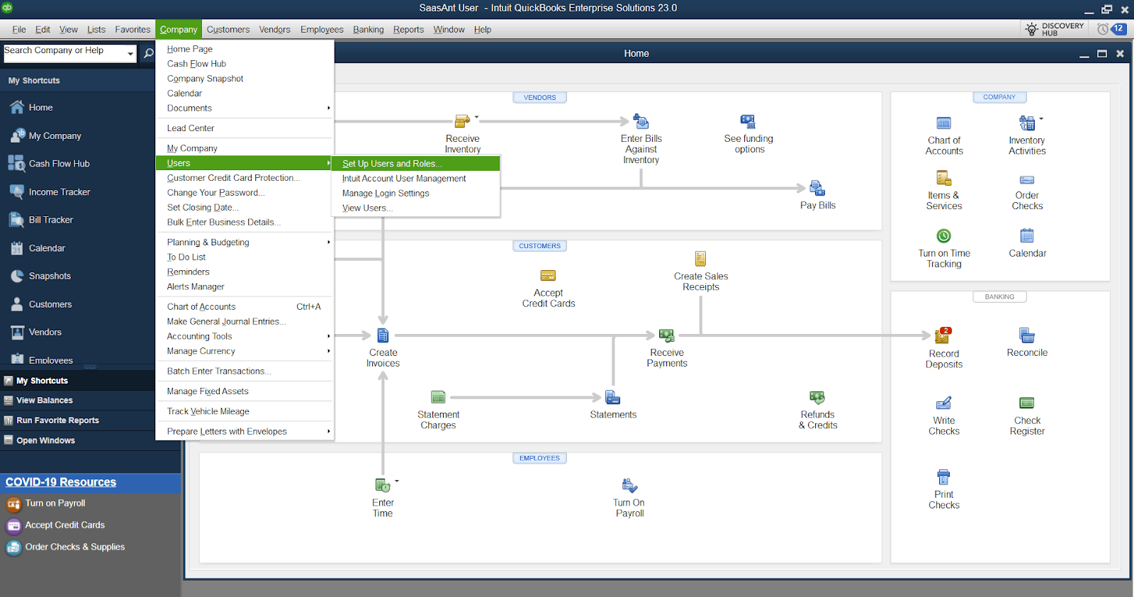The height and width of the screenshot is (597, 1134).
Task: Open the Record Deposits icon
Action: [943, 335]
